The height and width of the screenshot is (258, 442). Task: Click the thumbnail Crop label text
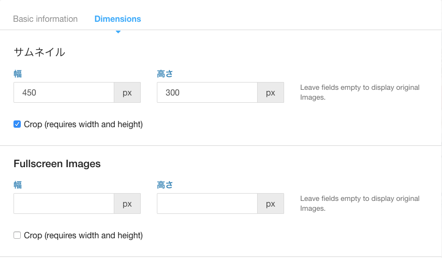84,124
